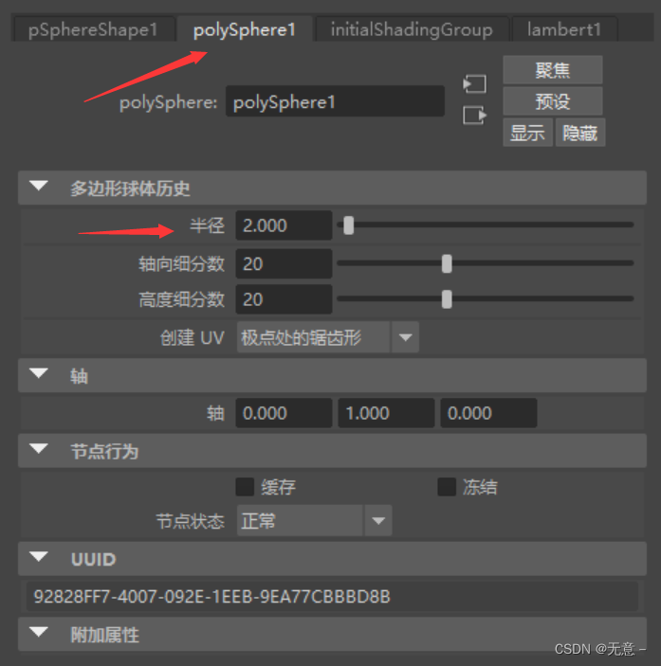
Task: Click the go to output connection icon
Action: click(474, 116)
